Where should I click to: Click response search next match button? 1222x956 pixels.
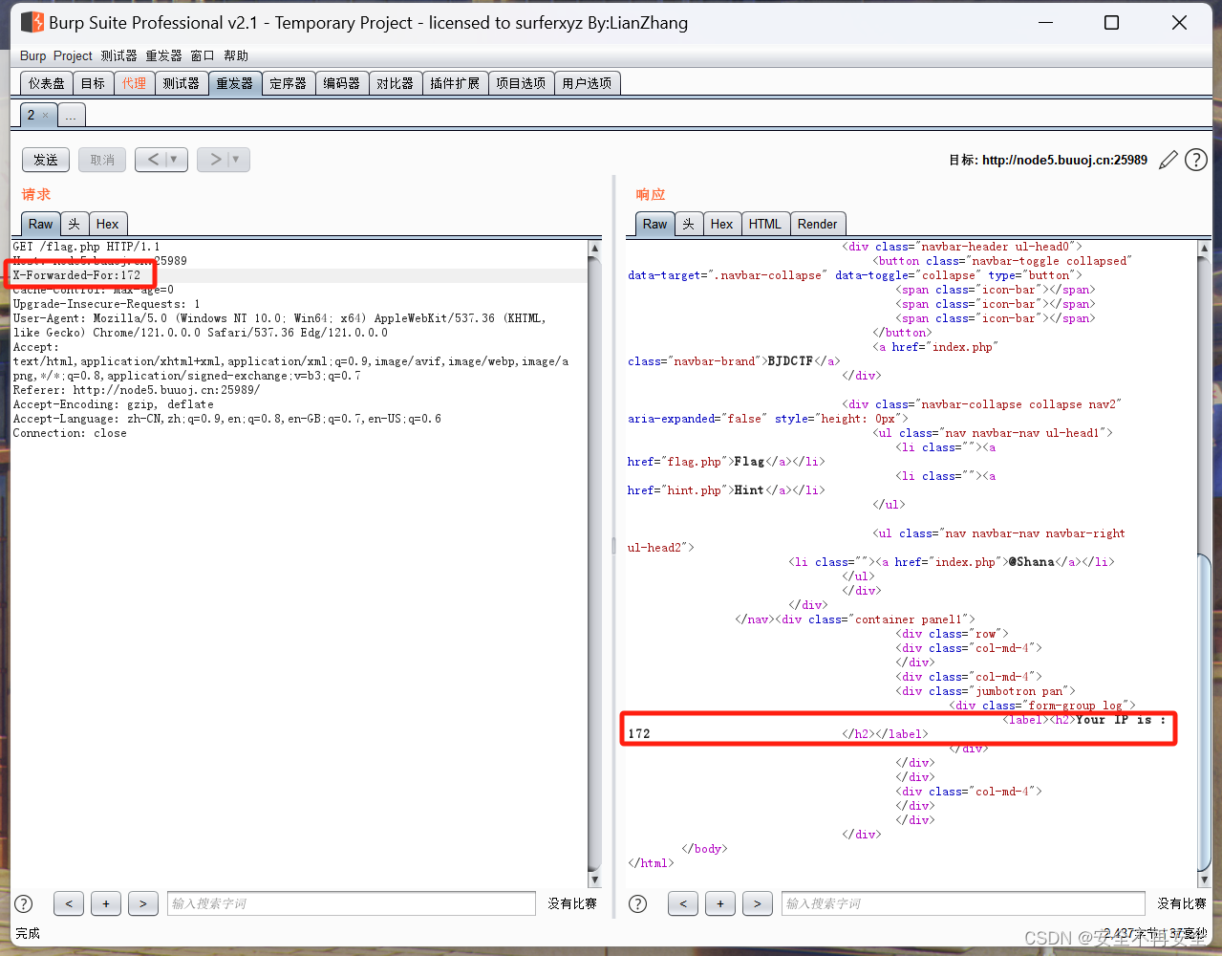[758, 903]
